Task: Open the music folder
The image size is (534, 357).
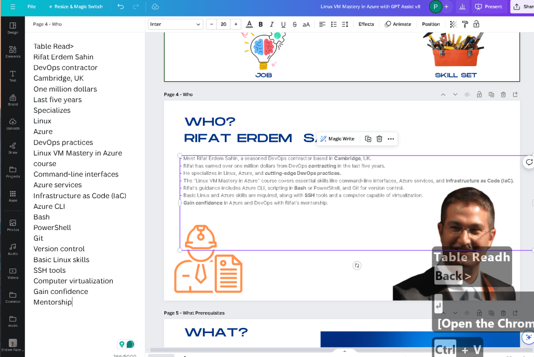Action: tap(13, 321)
